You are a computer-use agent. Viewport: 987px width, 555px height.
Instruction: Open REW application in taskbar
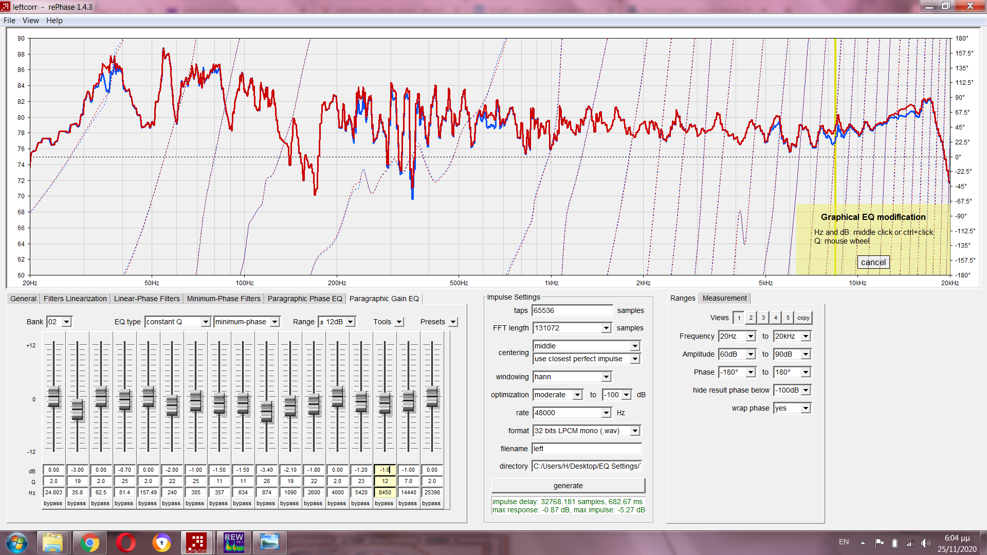233,543
